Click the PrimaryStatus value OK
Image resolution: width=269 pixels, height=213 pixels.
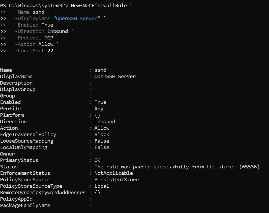(x=97, y=160)
